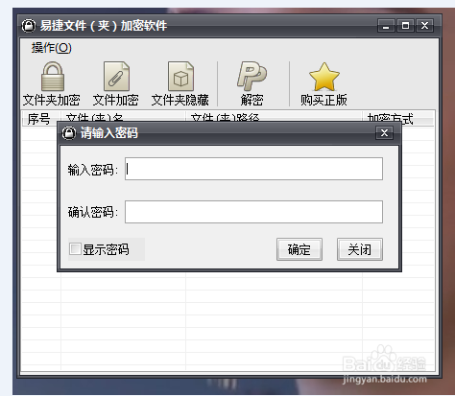
Task: Focus the 确认密码 input field
Action: point(253,212)
